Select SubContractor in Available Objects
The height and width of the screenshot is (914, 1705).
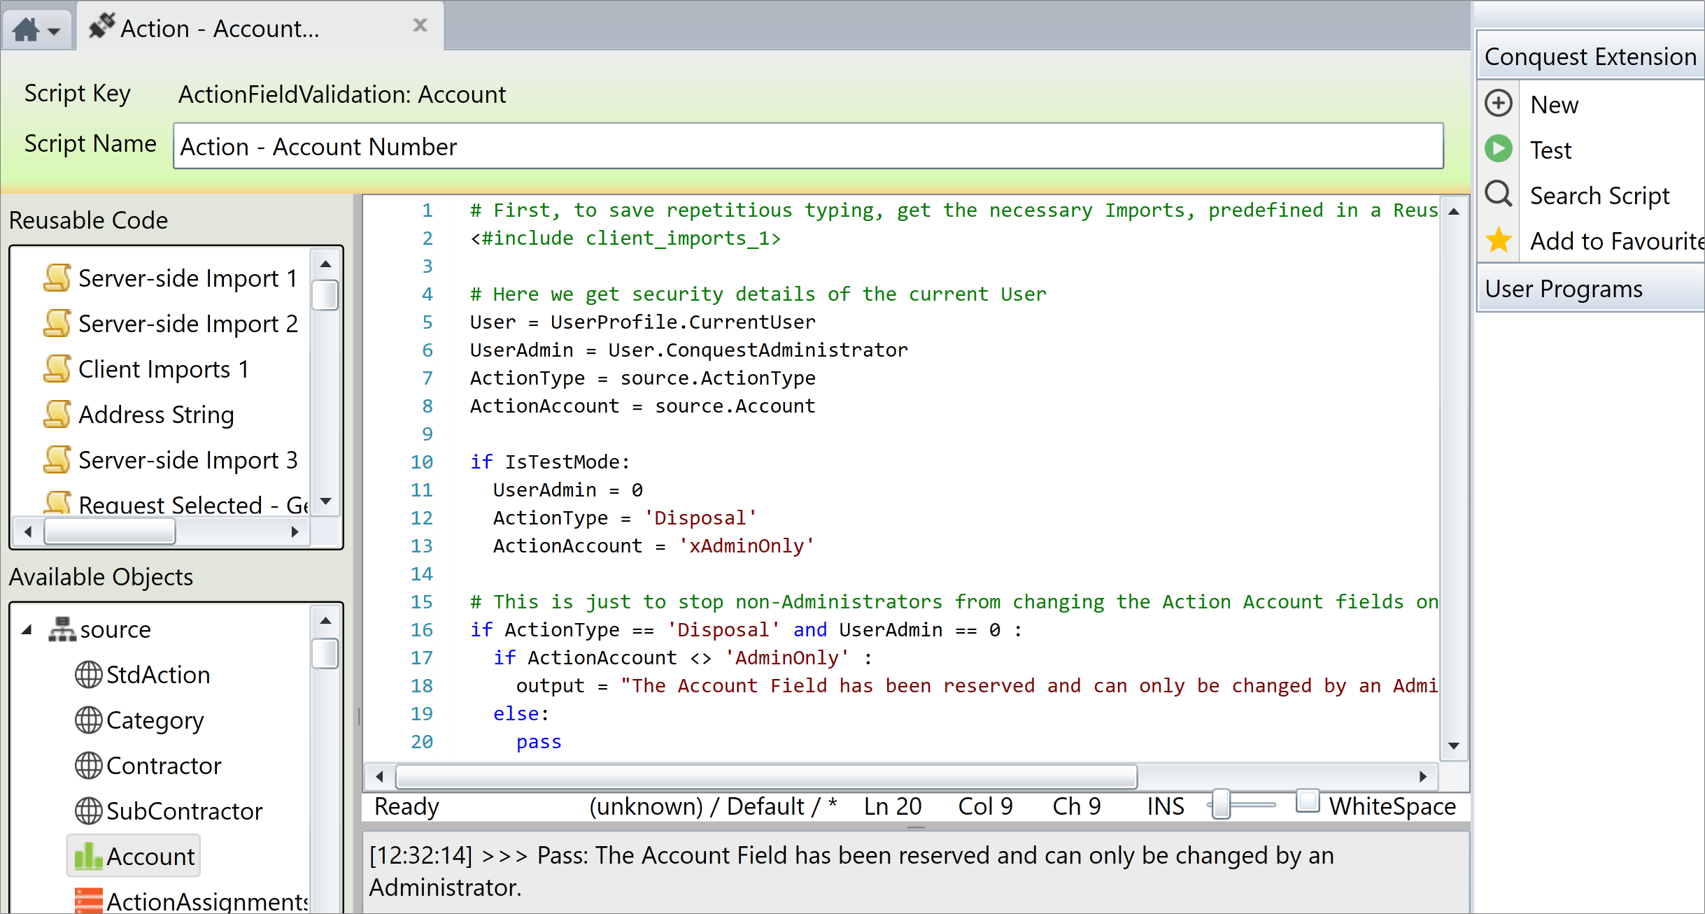[x=184, y=811]
